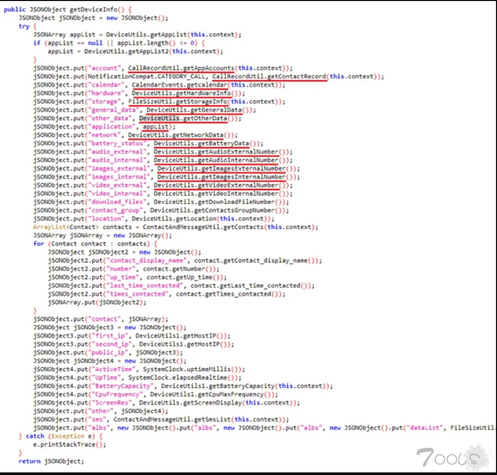This screenshot has width=497, height=475.
Task: Click the catch (Exception e) clause
Action: (64, 436)
